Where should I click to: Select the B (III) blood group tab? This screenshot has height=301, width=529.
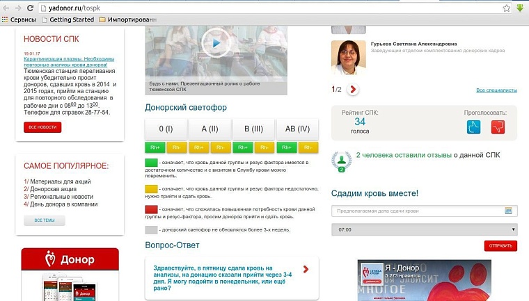(253, 129)
